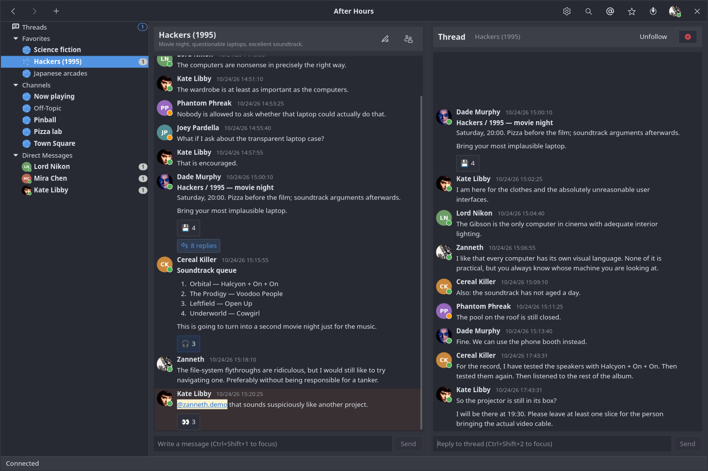Click Zanneth's avatar in the thread pane
The height and width of the screenshot is (471, 708).
point(444,252)
